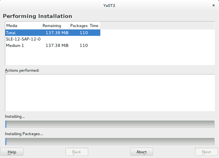The image size is (219, 158).
Task: Click inside the Actions performed log box
Action: tap(110, 93)
